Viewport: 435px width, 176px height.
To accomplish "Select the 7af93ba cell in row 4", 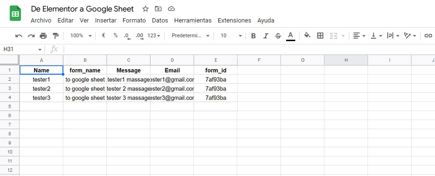I will pyautogui.click(x=215, y=98).
